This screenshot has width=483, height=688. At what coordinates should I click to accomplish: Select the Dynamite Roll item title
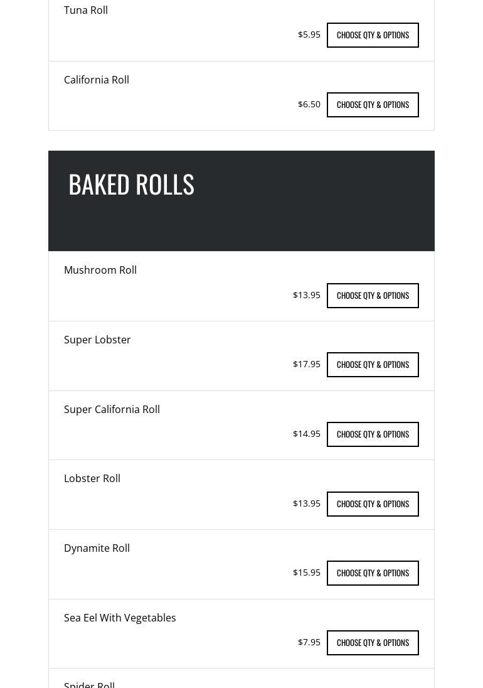[x=97, y=548]
